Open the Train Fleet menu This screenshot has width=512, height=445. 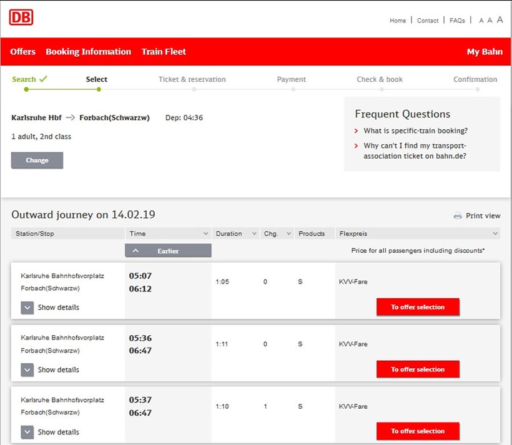[x=164, y=52]
